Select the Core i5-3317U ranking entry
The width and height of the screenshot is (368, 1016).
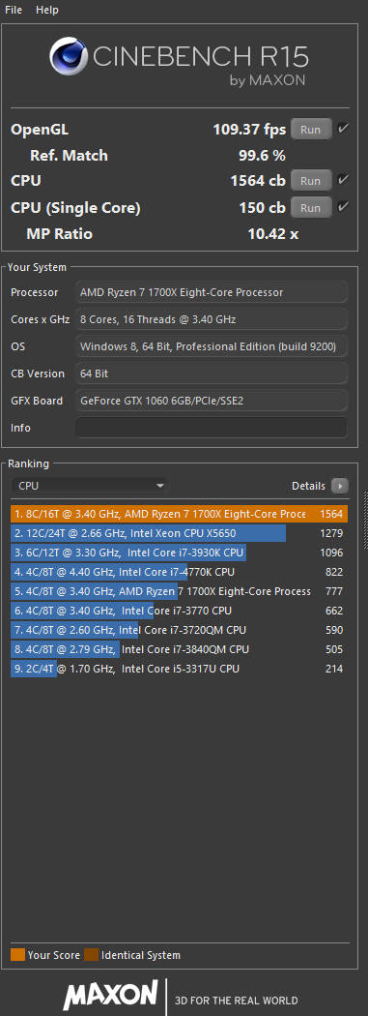click(179, 669)
